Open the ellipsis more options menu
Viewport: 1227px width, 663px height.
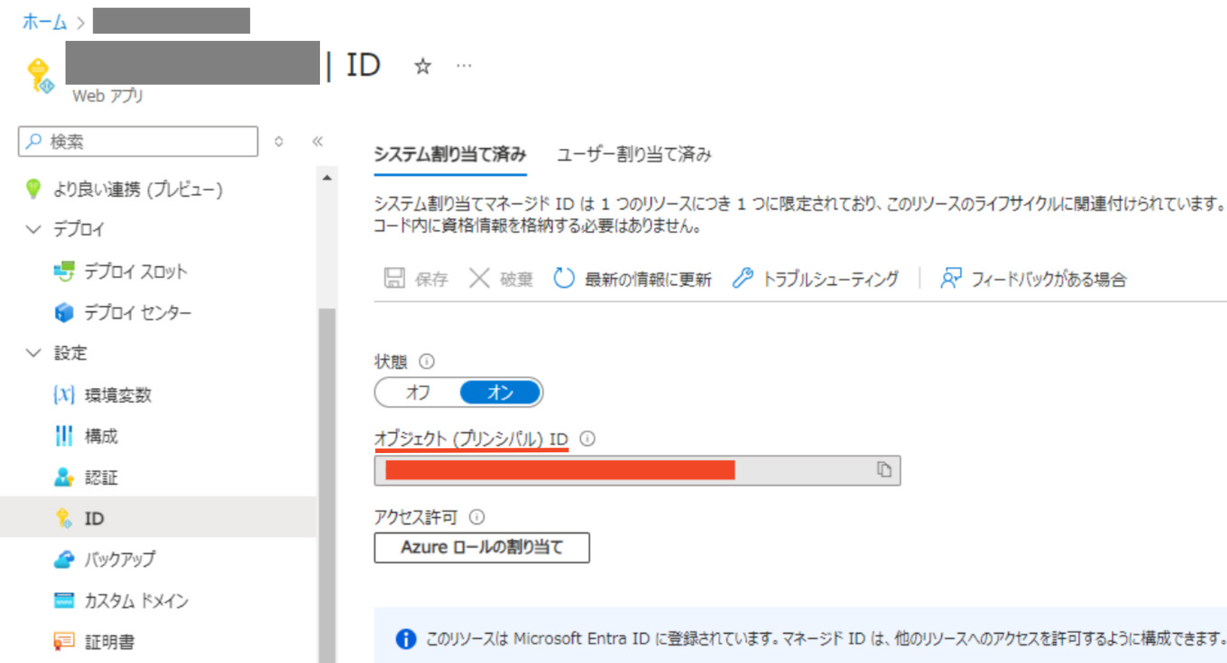click(x=464, y=66)
